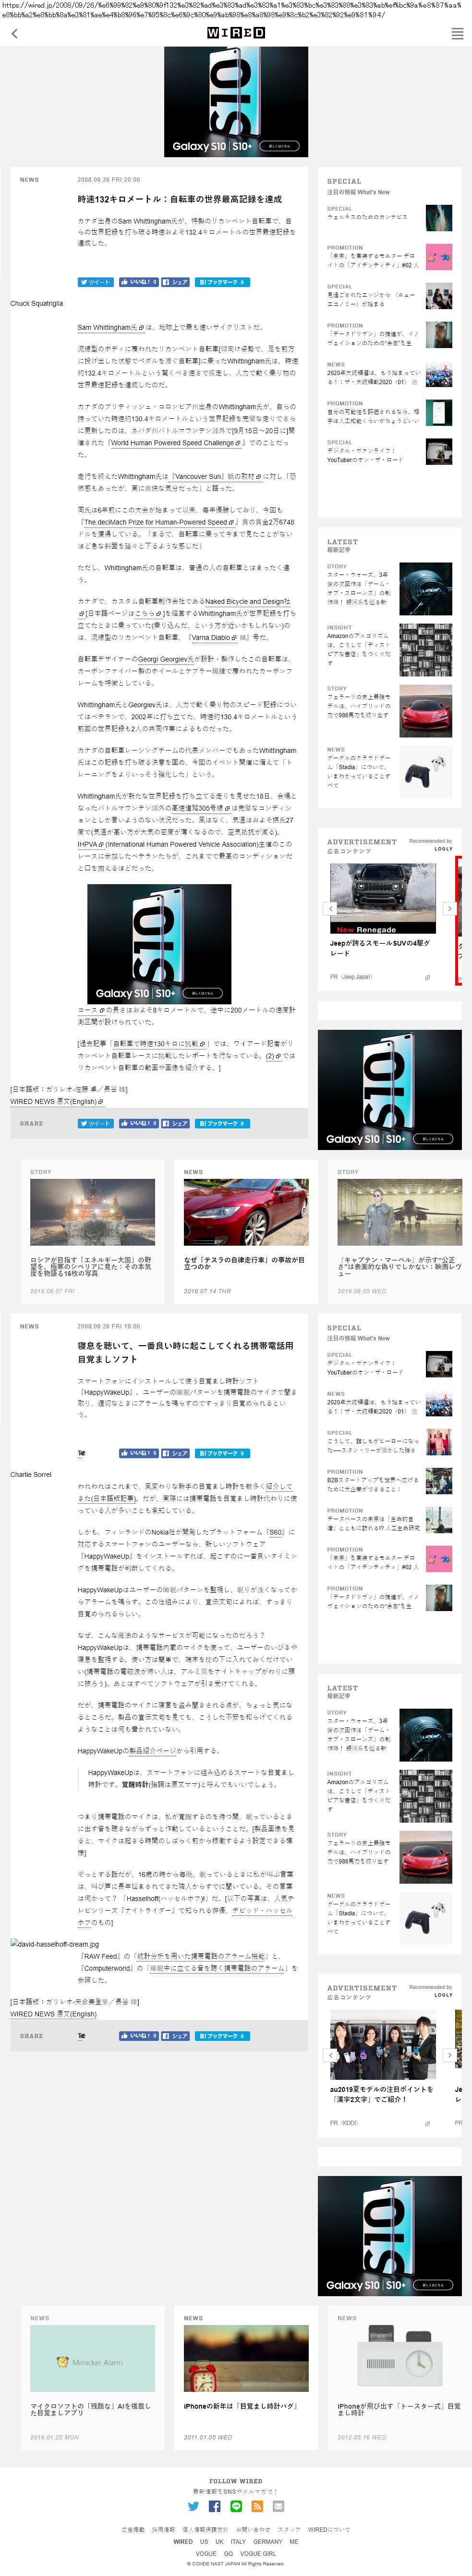Open WIRED ITALY link in footer
Image resolution: width=472 pixels, height=2576 pixels.
click(x=239, y=2541)
